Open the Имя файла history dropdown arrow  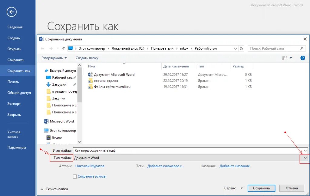click(x=305, y=151)
